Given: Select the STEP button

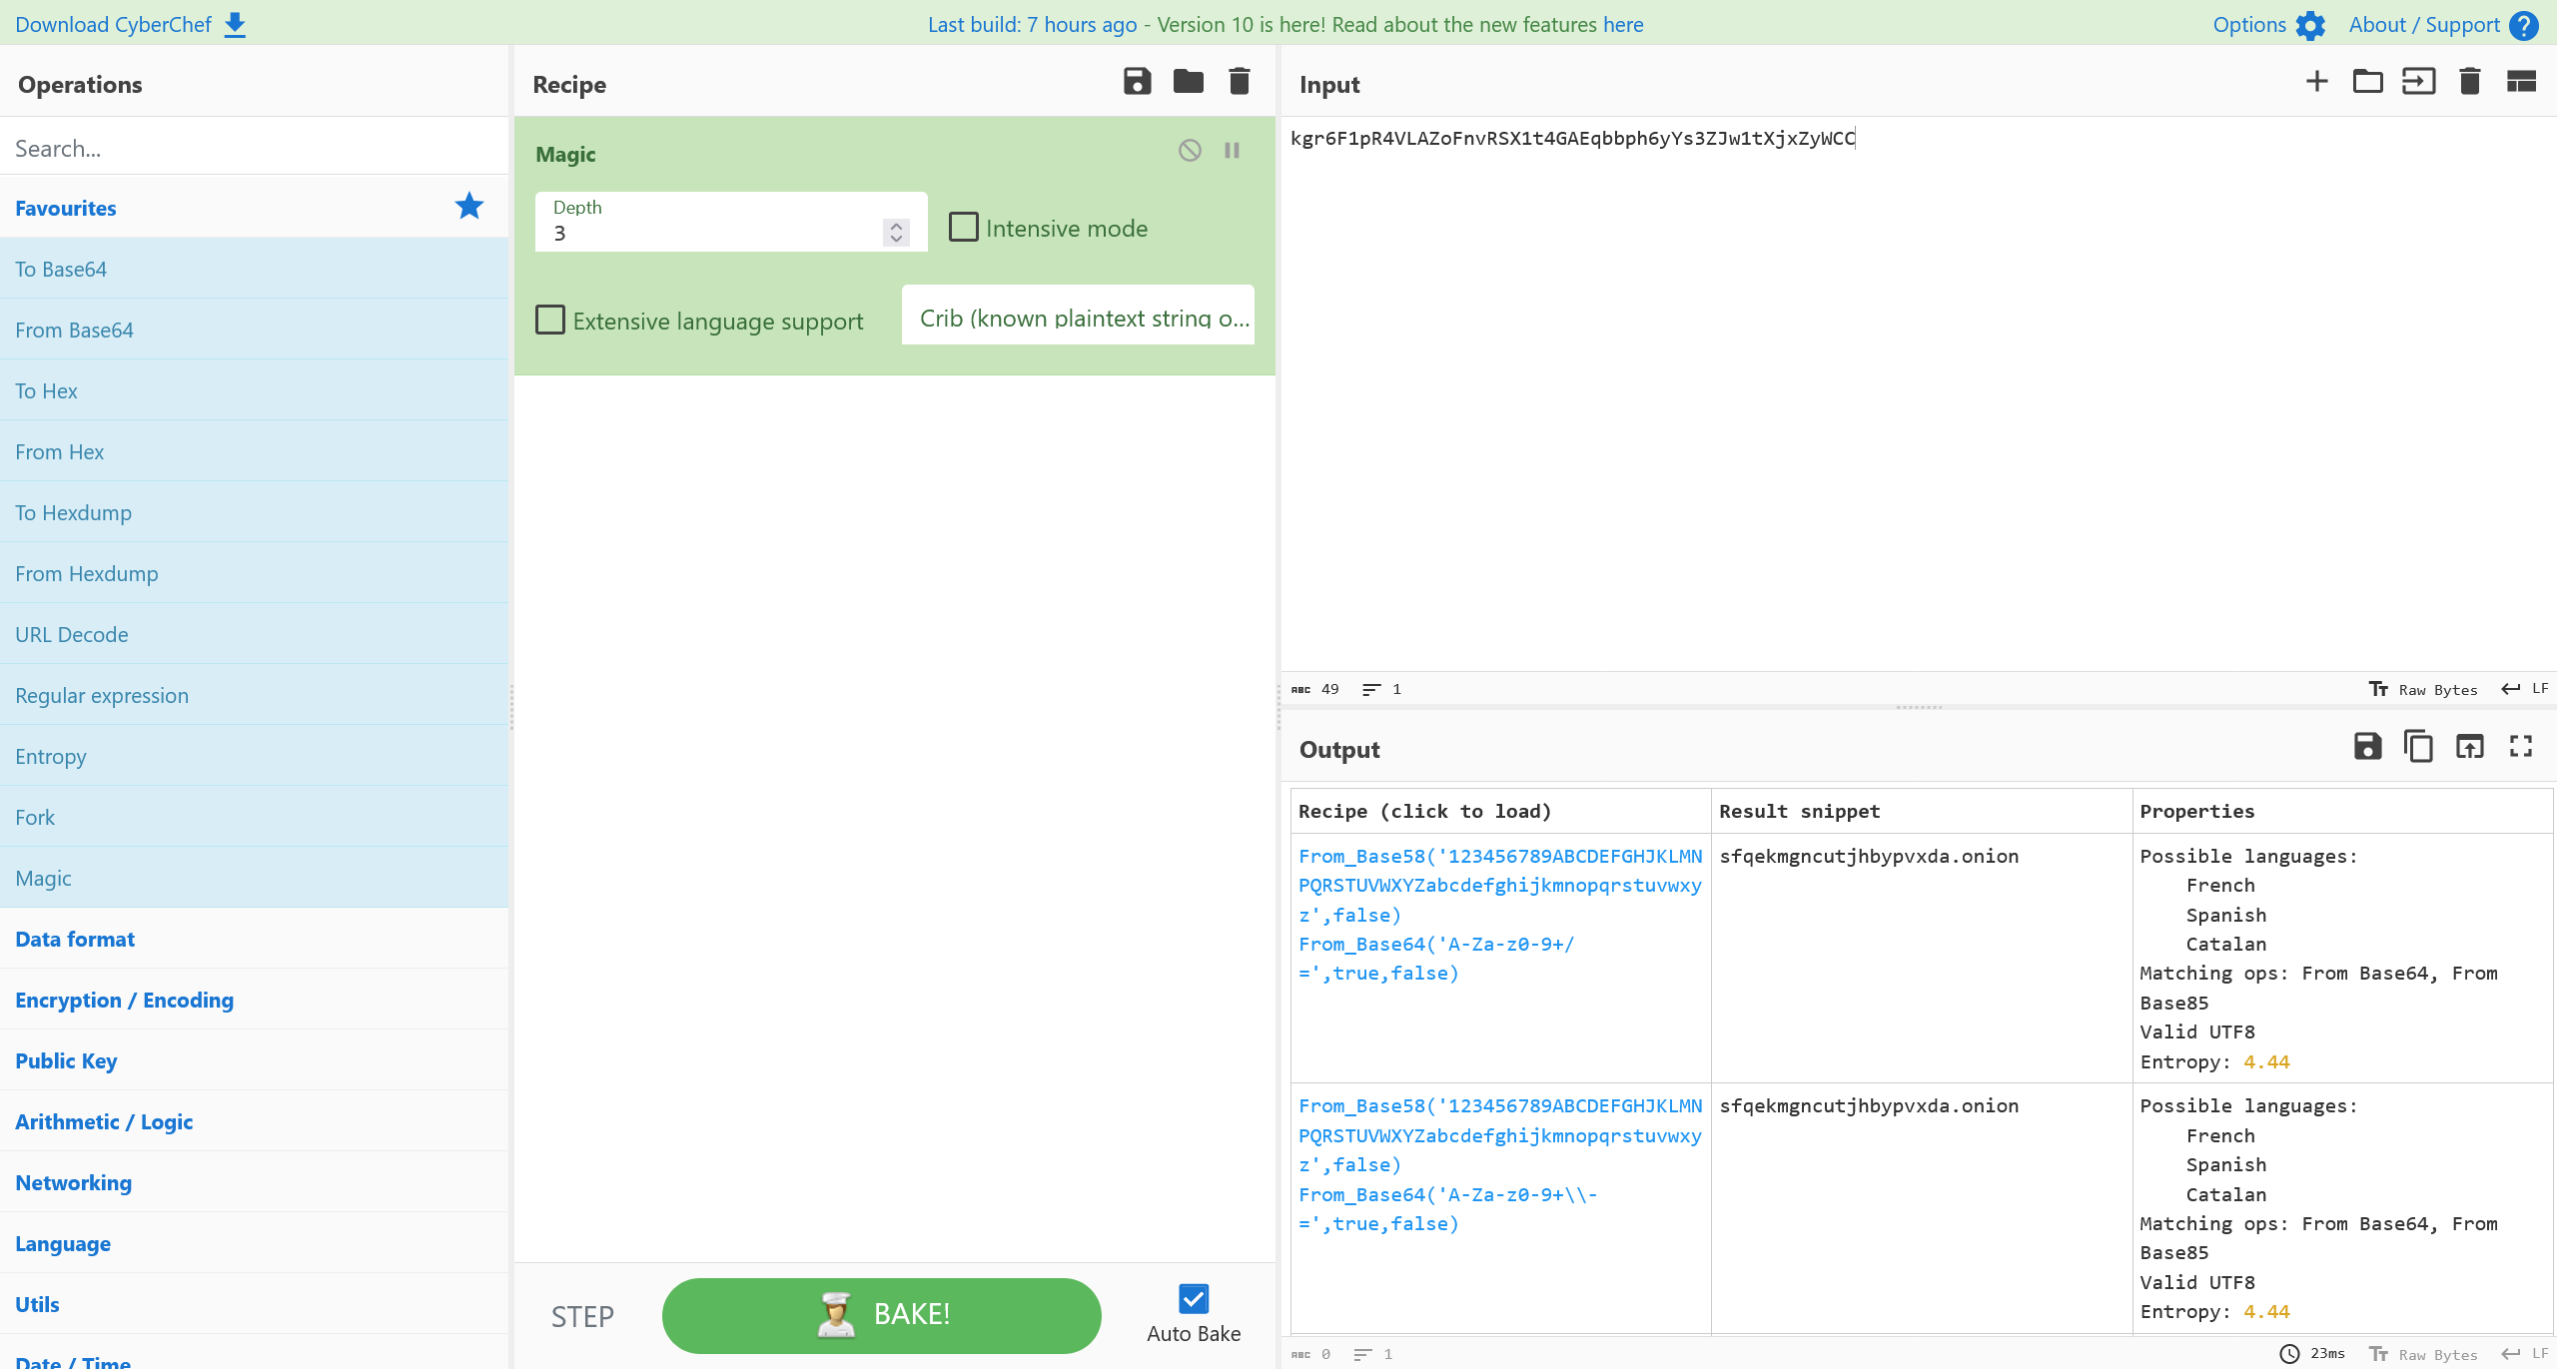Looking at the screenshot, I should click(x=585, y=1315).
